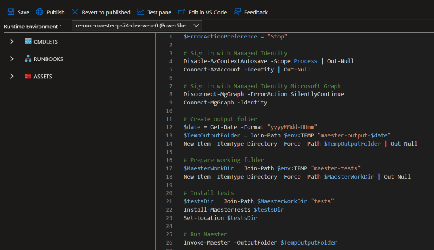Click the RUNBOOKS hierarchy icon
The height and width of the screenshot is (250, 434).
point(28,58)
